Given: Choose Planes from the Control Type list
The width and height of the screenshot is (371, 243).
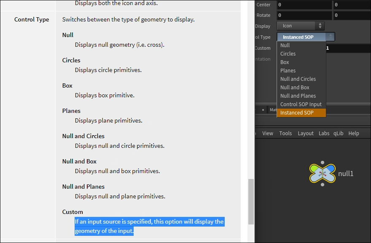Looking at the screenshot, I should click(301, 70).
